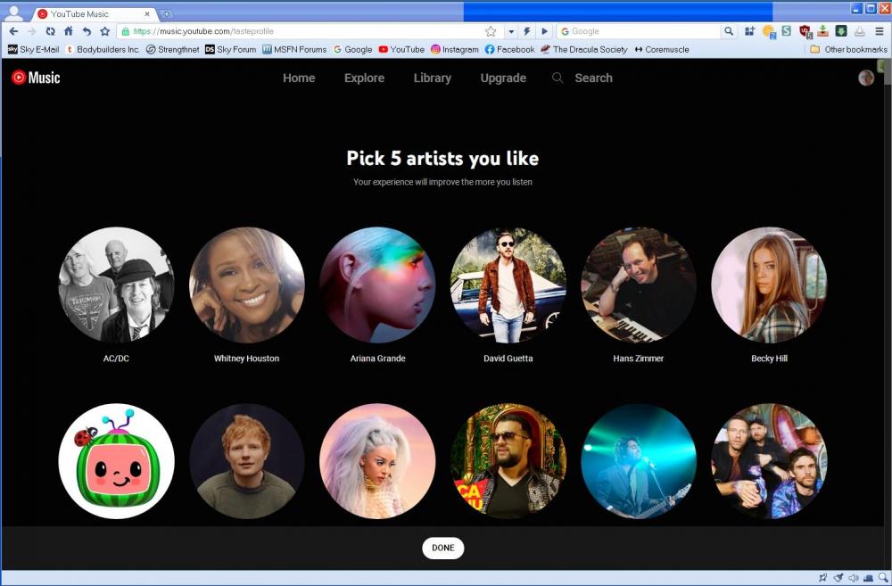Toggle the speaker mute icon in status bar

(854, 578)
